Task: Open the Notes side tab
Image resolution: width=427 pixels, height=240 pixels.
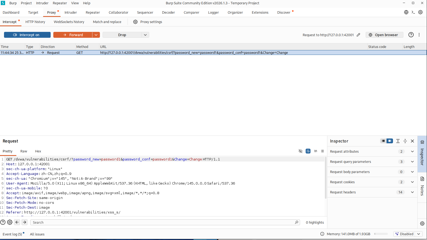Action: 422,186
